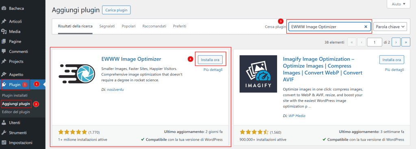The height and width of the screenshot is (149, 416).
Task: Go to next results page arrow
Action: click(396, 42)
